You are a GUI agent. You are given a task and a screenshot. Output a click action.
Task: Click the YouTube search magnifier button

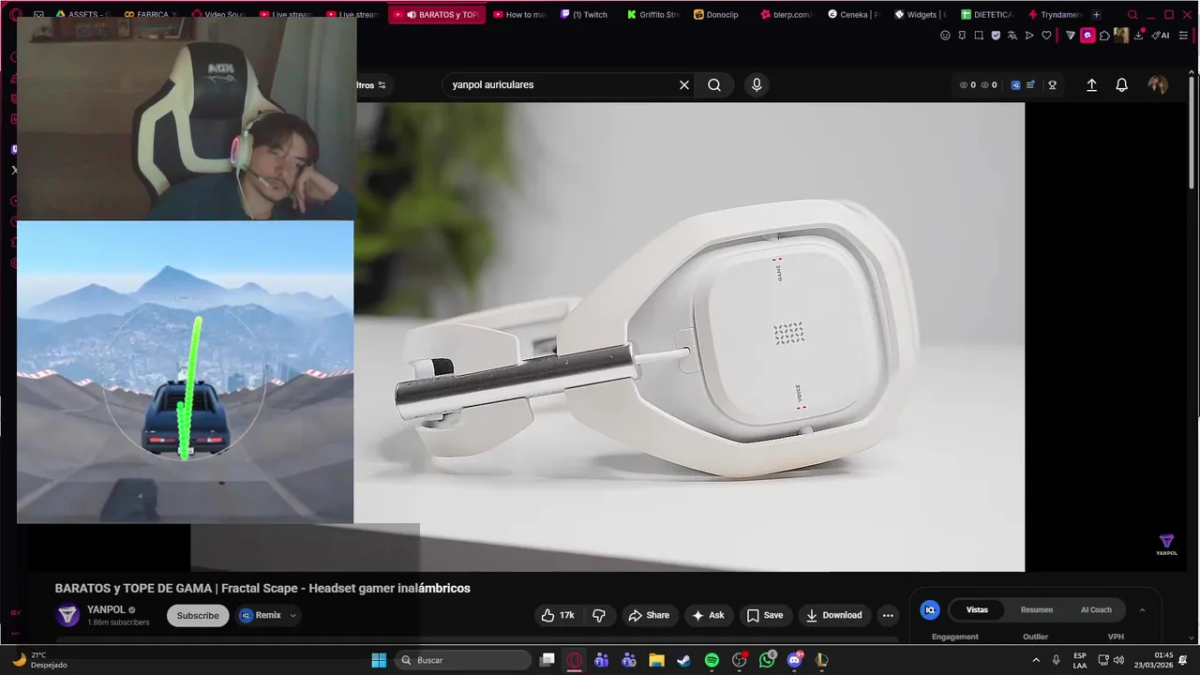tap(714, 85)
